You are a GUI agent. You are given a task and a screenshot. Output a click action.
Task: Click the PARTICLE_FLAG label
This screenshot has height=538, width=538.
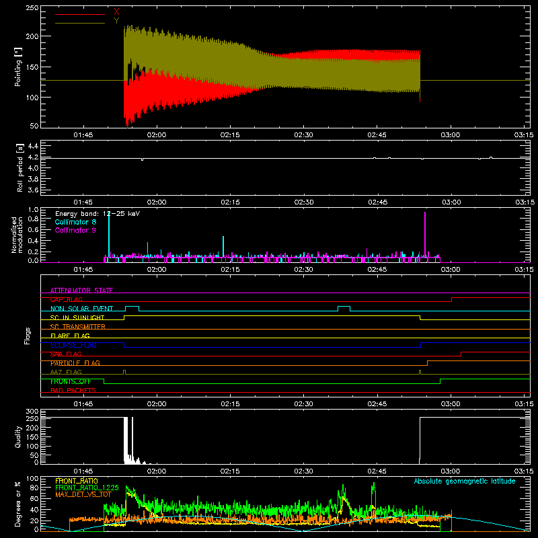tap(75, 363)
